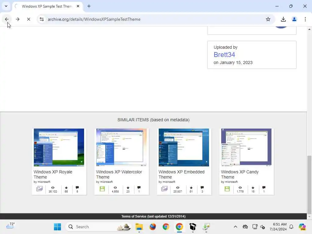Screen dimensions: 312x234
Task: Click software floppy icon on Watercolor card
Action: click(x=102, y=189)
